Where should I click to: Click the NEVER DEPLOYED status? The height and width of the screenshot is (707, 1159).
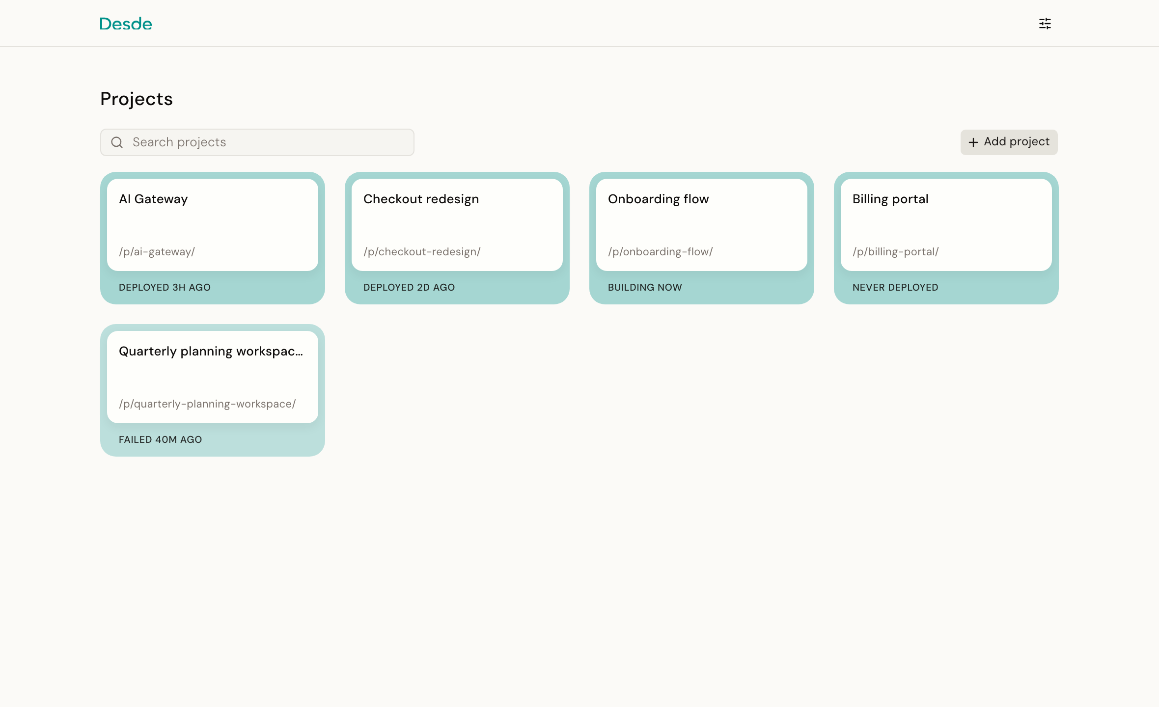[895, 287]
